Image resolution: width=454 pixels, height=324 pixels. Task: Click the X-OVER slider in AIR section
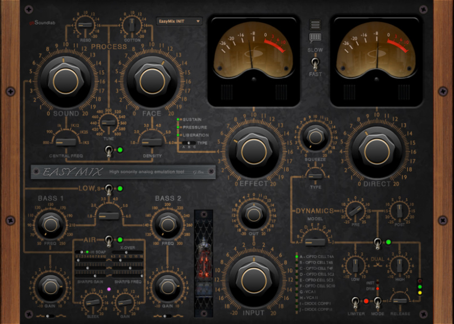[127, 253]
